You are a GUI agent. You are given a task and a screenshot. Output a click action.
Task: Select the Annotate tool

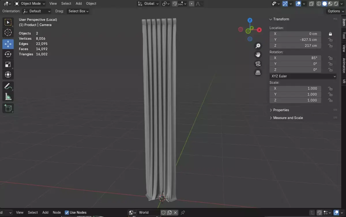8,86
